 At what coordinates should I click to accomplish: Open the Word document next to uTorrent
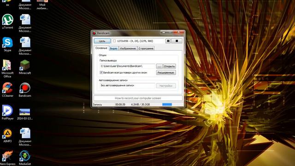point(25,24)
